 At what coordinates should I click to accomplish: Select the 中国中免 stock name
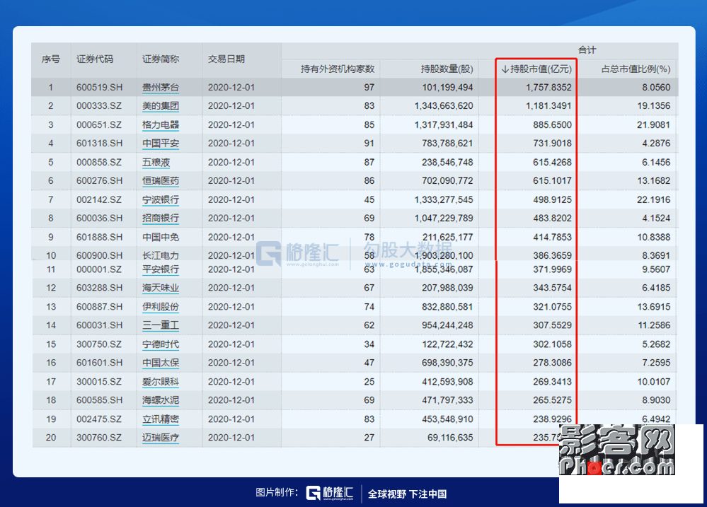[x=161, y=237]
